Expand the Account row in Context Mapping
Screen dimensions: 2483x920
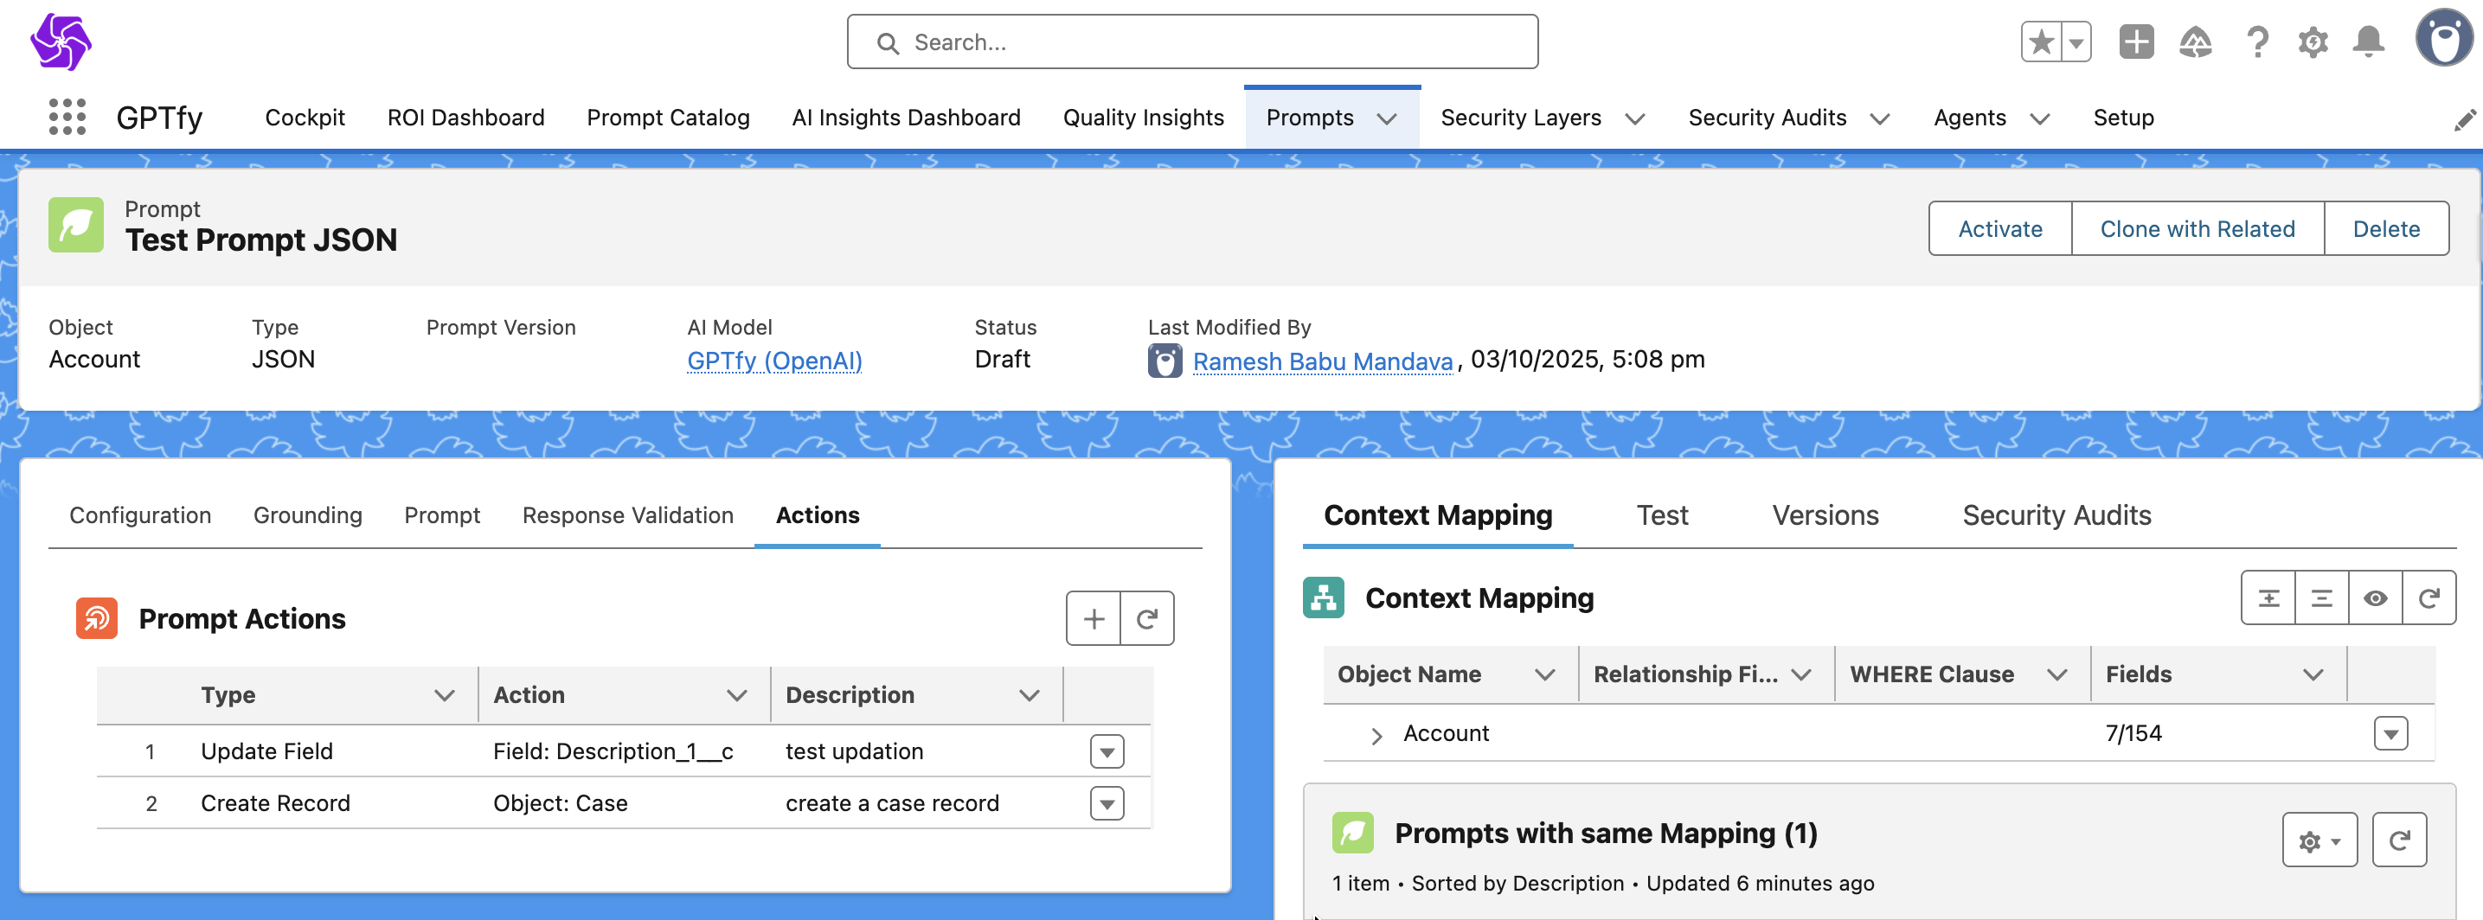tap(1376, 735)
